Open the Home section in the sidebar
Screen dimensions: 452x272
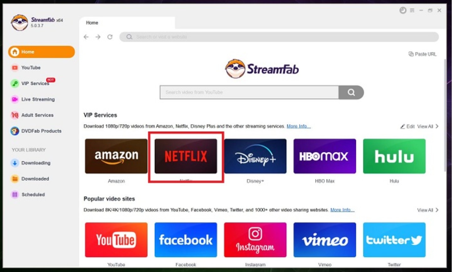tap(41, 52)
